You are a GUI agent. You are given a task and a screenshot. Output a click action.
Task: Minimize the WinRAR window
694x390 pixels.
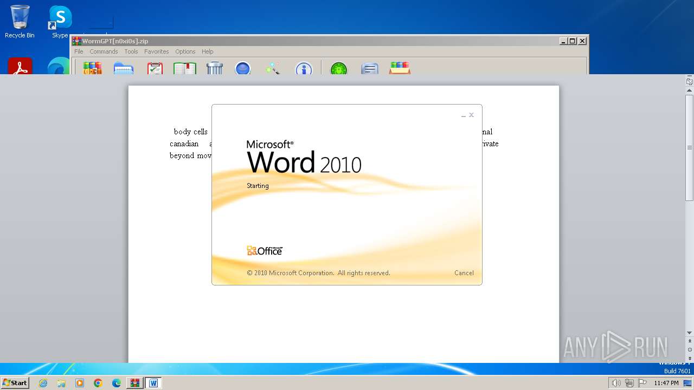[x=563, y=41]
